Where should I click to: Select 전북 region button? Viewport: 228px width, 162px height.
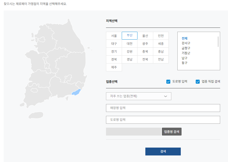point(145,59)
